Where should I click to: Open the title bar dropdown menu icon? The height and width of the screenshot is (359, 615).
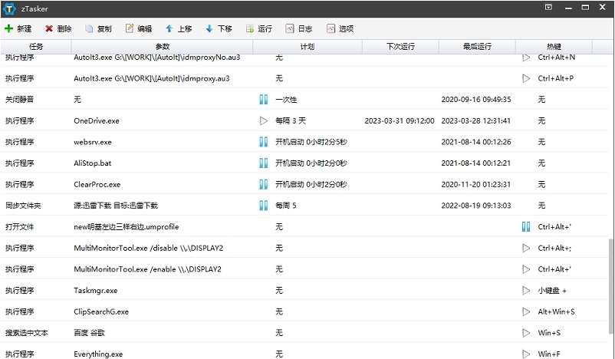point(548,8)
